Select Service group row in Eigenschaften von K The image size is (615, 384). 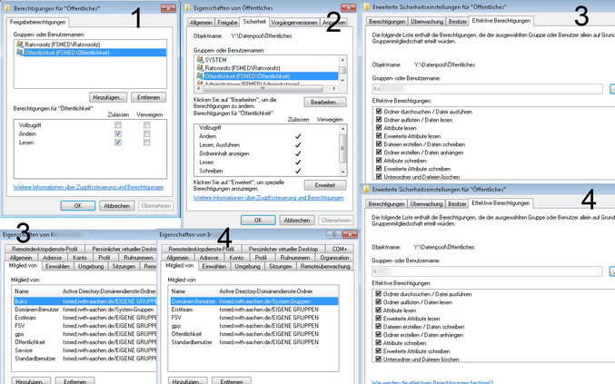(85, 350)
